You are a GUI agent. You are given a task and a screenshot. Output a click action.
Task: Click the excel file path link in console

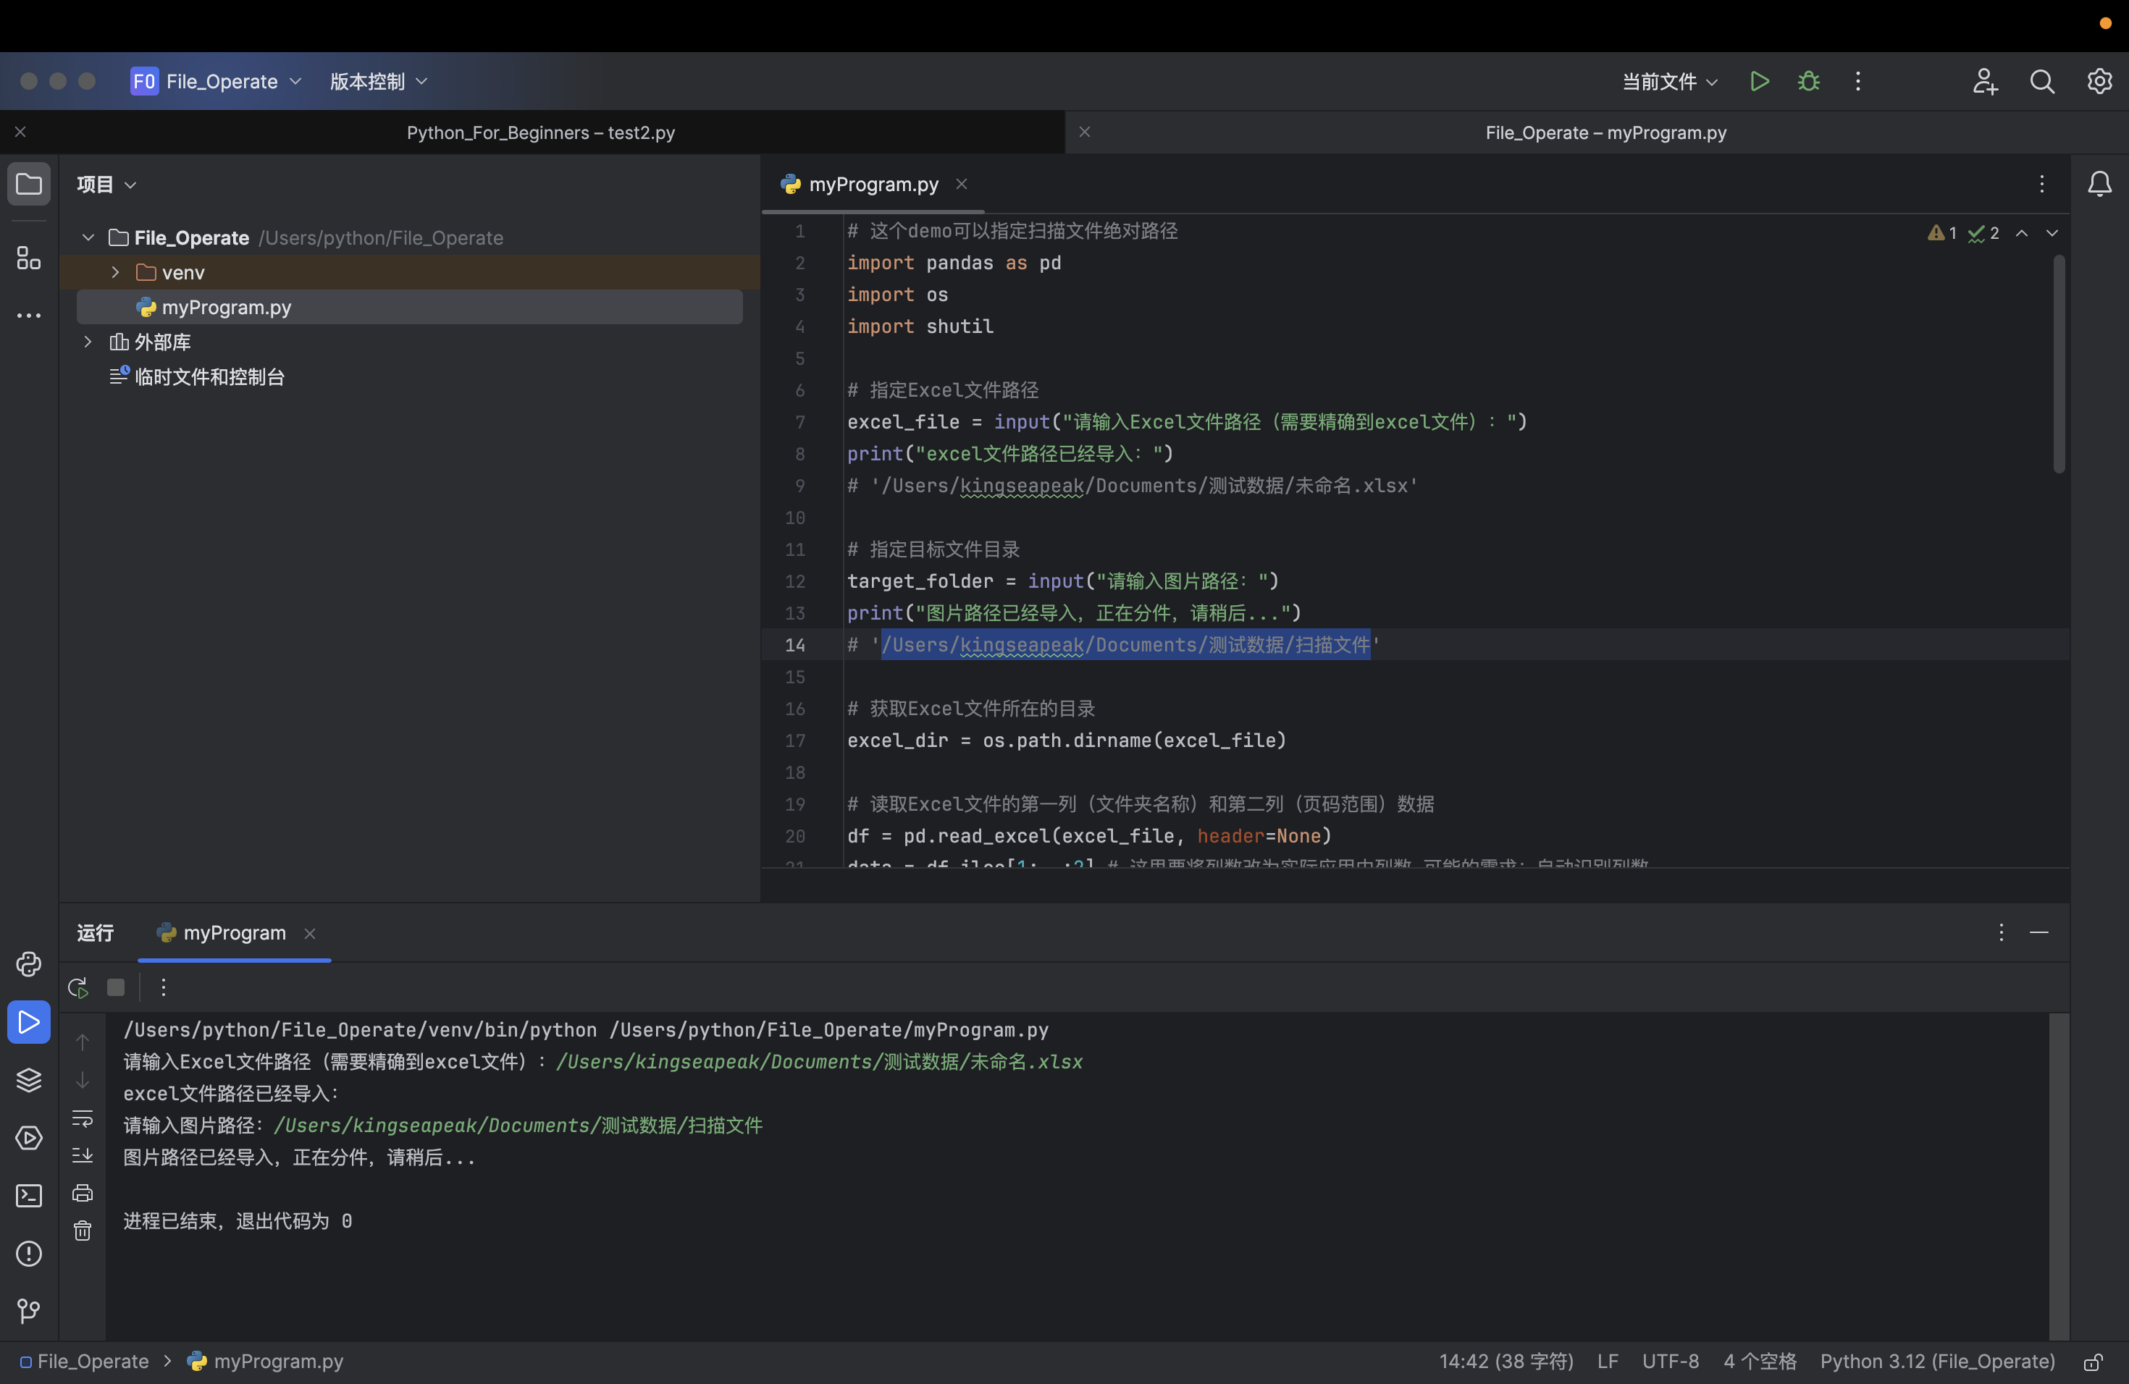click(818, 1061)
